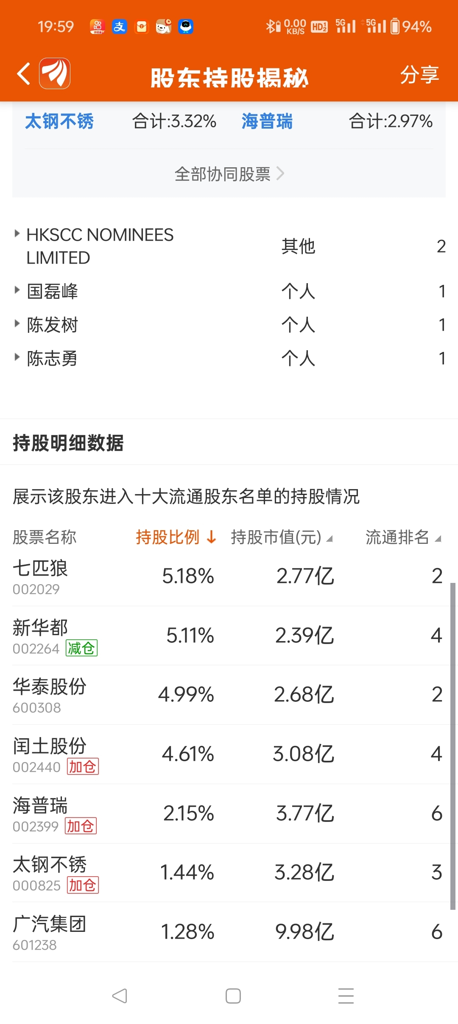
Task: Open the orange app logo icon
Action: pyautogui.click(x=55, y=73)
